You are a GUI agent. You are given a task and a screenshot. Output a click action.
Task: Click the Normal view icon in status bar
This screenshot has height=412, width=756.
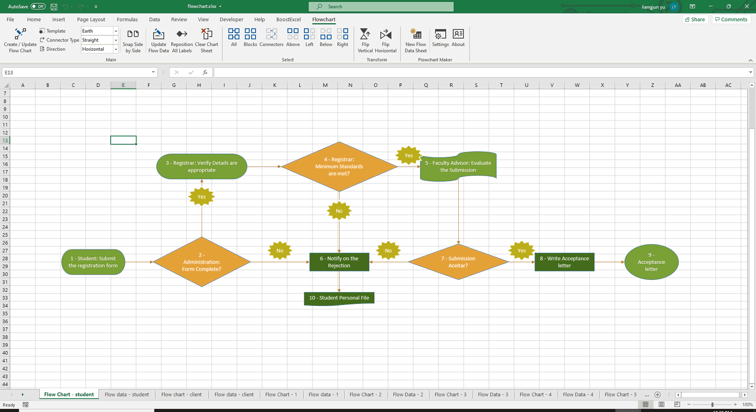[645, 405]
